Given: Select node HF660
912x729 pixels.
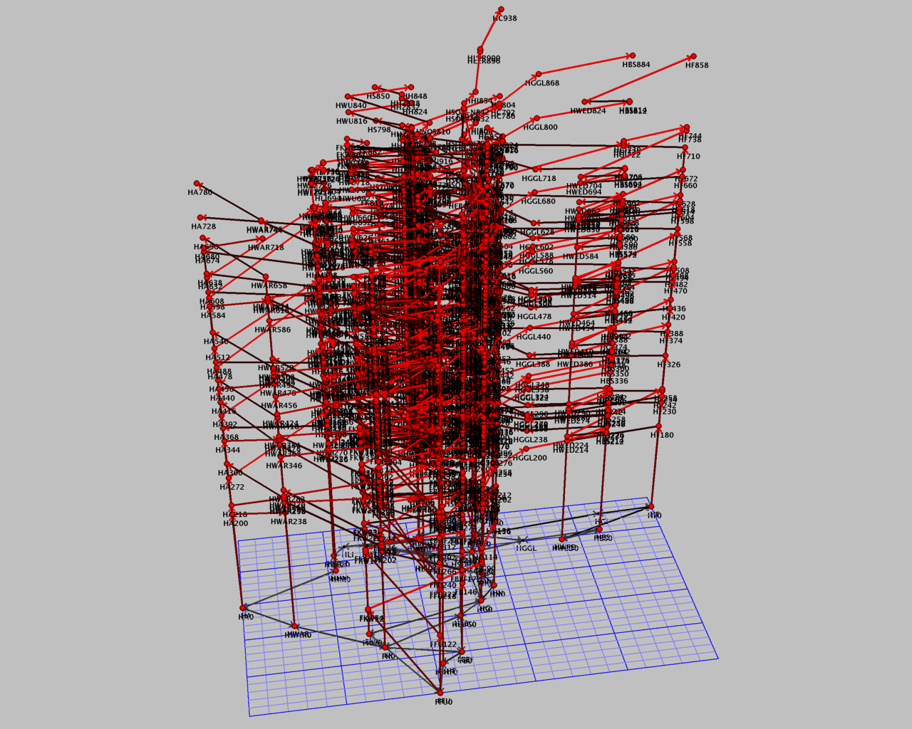Looking at the screenshot, I should pos(680,177).
